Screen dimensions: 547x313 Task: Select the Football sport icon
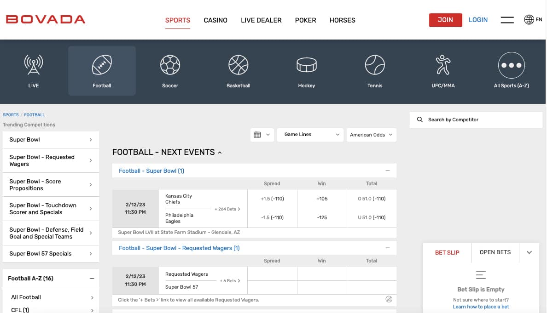[102, 65]
